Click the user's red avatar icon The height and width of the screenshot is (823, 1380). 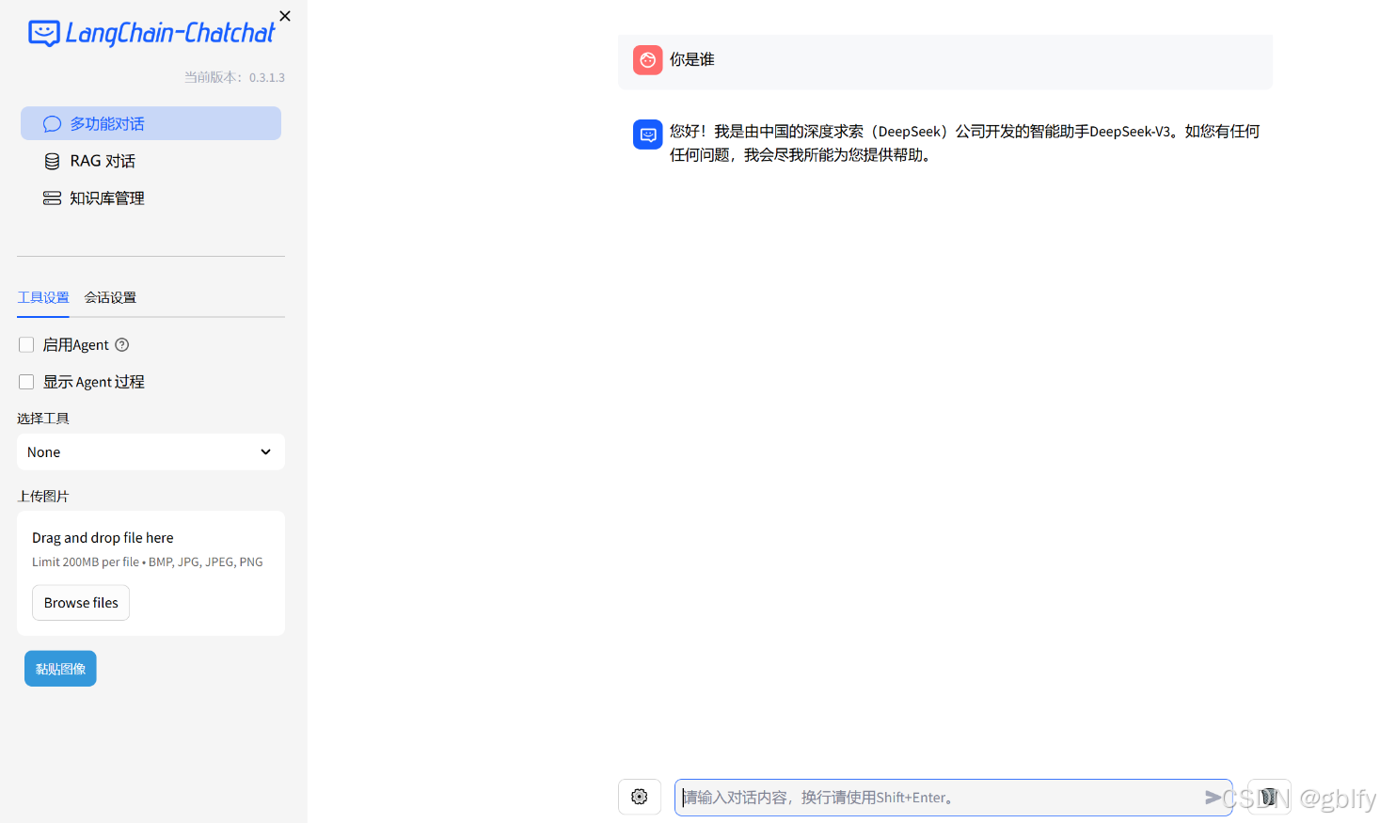(647, 59)
